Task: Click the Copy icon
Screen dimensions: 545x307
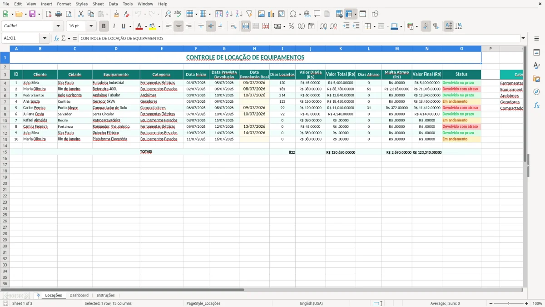Action: 91,14
